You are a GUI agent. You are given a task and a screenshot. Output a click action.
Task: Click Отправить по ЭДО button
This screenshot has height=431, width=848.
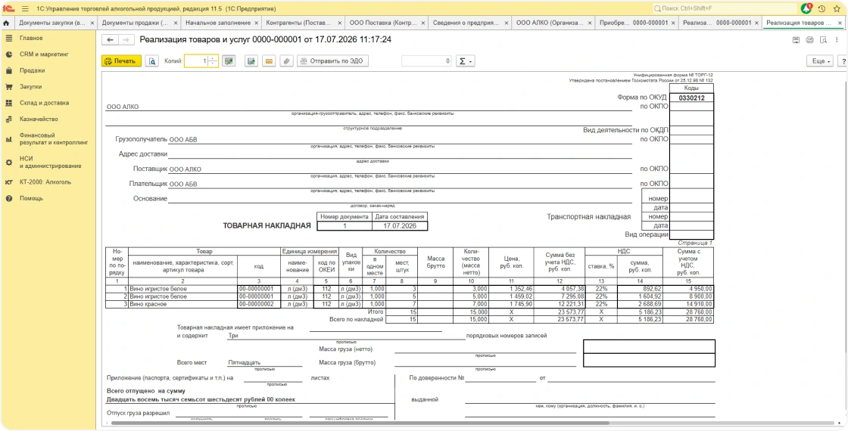(332, 61)
